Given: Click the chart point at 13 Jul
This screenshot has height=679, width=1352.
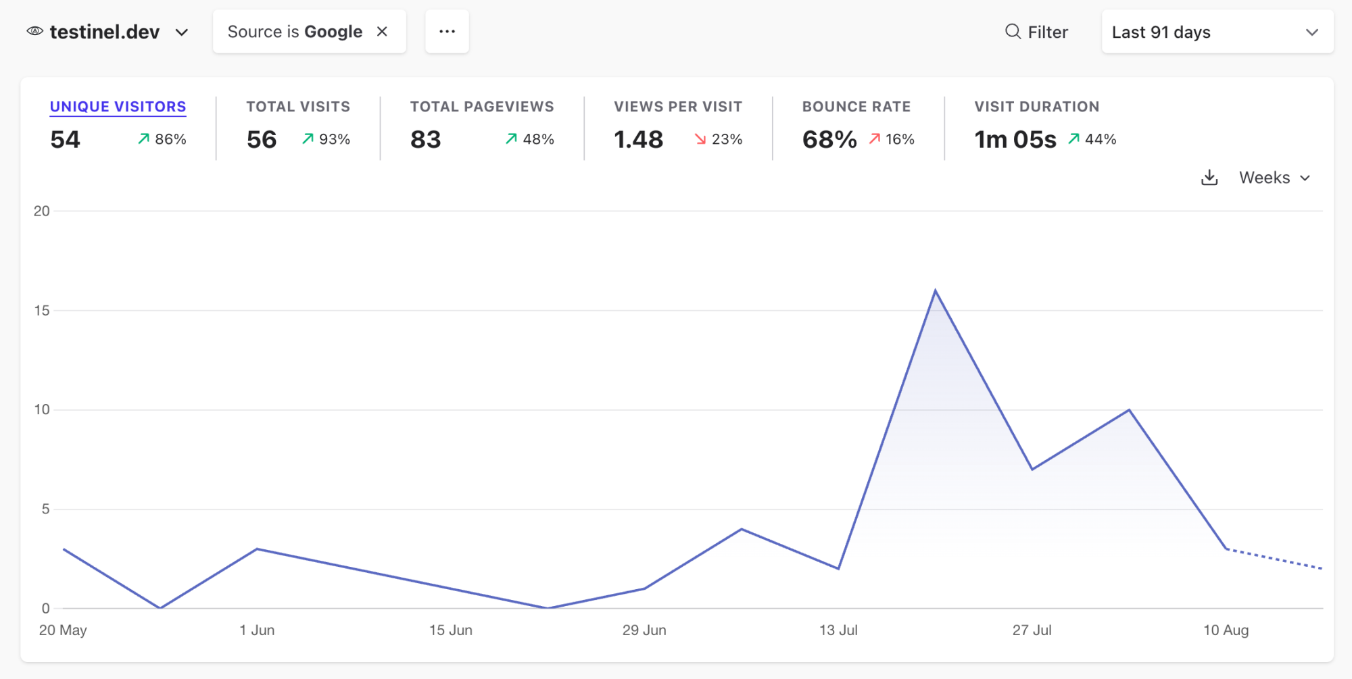Looking at the screenshot, I should coord(838,568).
